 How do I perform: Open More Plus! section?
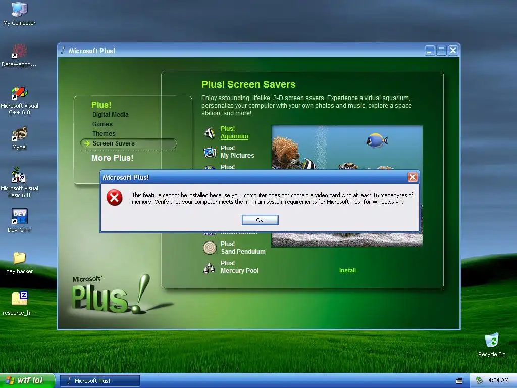click(x=112, y=158)
